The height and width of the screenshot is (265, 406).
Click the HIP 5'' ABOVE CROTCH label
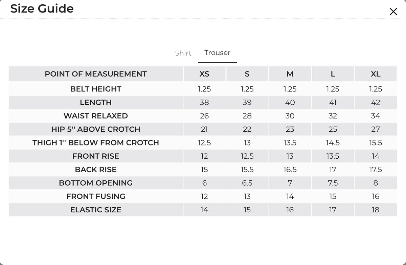pos(96,129)
